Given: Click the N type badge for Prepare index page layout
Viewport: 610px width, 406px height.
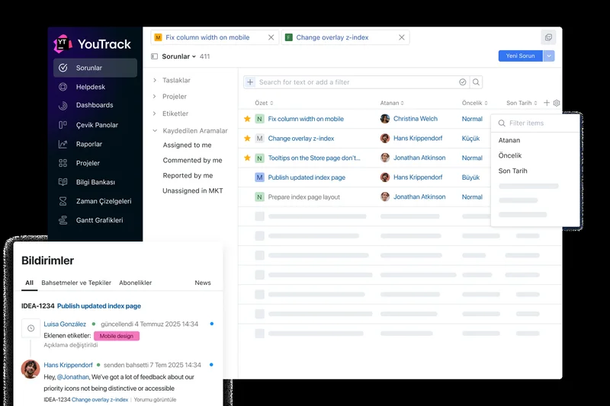Looking at the screenshot, I should click(x=259, y=197).
